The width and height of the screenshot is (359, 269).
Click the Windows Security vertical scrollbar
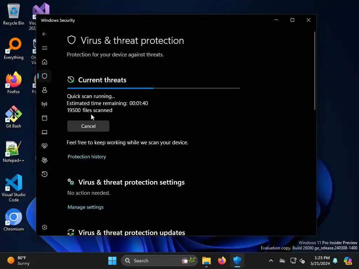click(x=315, y=71)
